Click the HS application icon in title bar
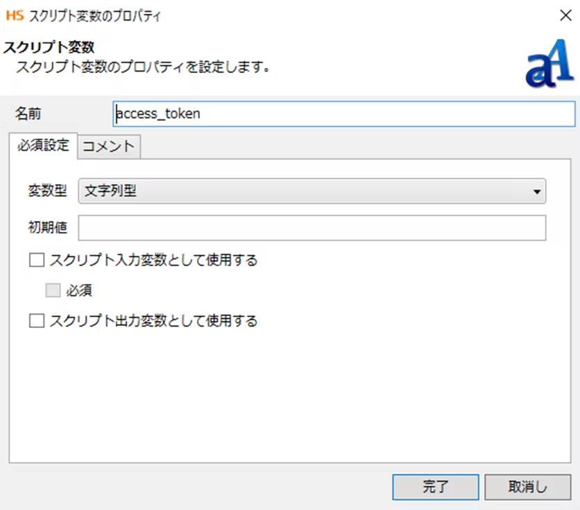Viewport: 580px width, 510px height. coord(14,14)
